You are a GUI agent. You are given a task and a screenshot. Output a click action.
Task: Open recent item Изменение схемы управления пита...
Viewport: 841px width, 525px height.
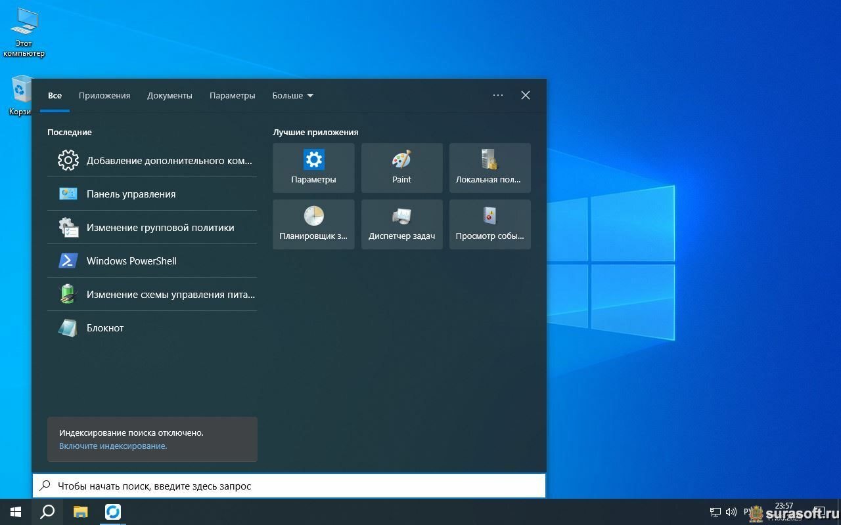[x=152, y=294]
